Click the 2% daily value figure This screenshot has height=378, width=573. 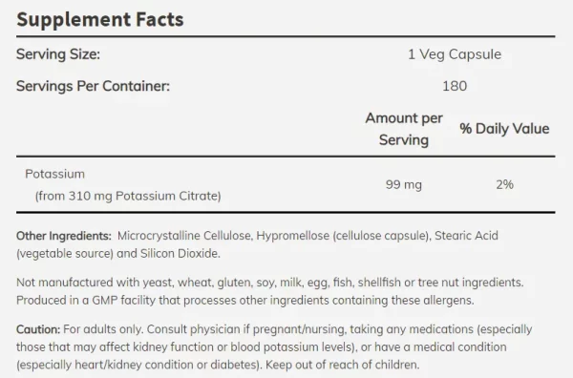504,184
